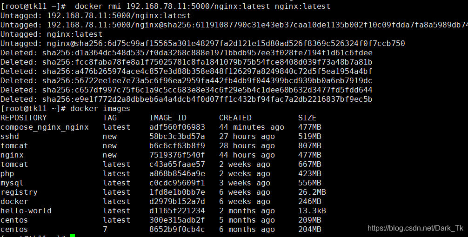This screenshot has height=237, width=468.
Task: Click the 44 hours ago value
Action: tap(247, 155)
